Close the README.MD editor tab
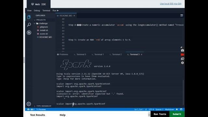 [x=74, y=16]
